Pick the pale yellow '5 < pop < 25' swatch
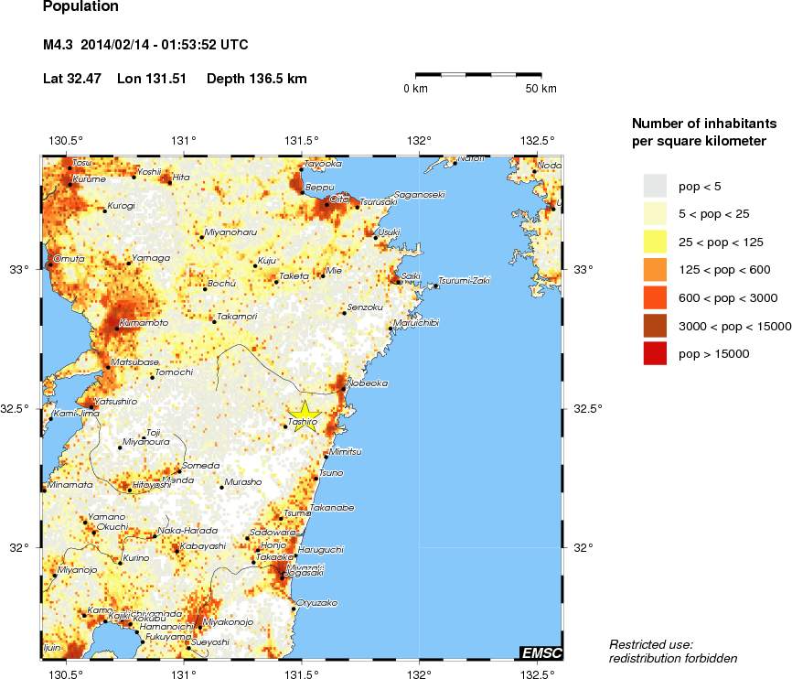 coord(655,214)
